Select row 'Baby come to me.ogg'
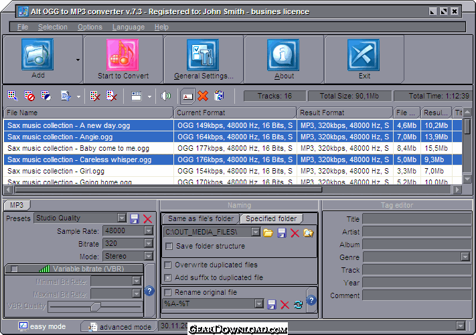 (x=233, y=148)
